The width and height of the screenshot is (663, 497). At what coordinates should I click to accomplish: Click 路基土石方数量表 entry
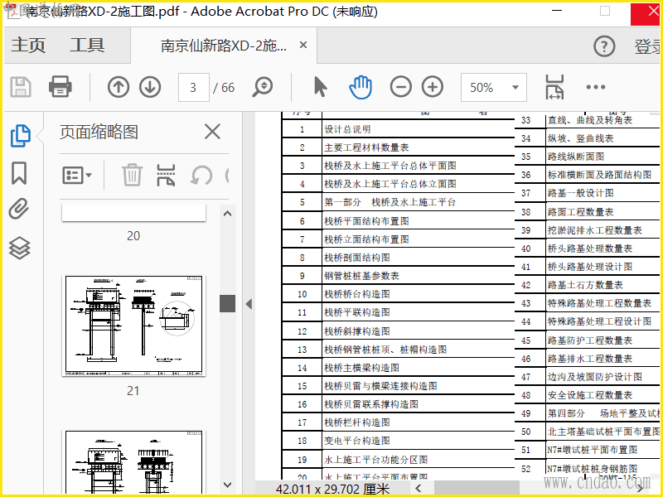(585, 285)
